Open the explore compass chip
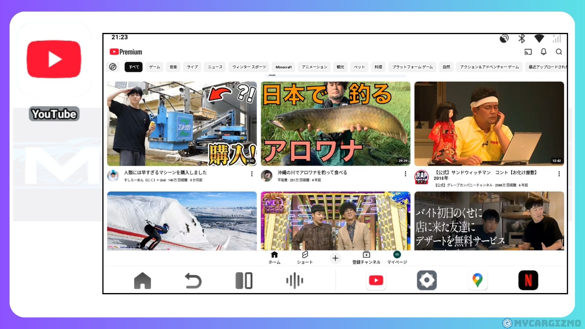 (x=113, y=67)
